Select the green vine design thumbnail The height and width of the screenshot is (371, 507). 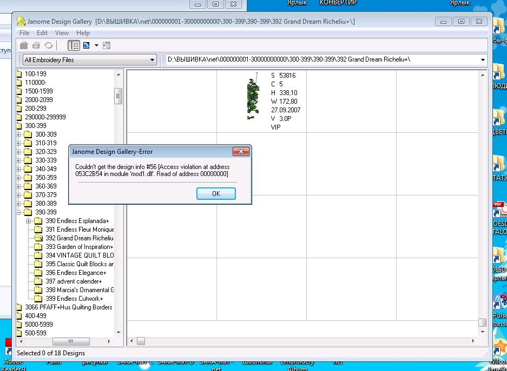(x=253, y=97)
